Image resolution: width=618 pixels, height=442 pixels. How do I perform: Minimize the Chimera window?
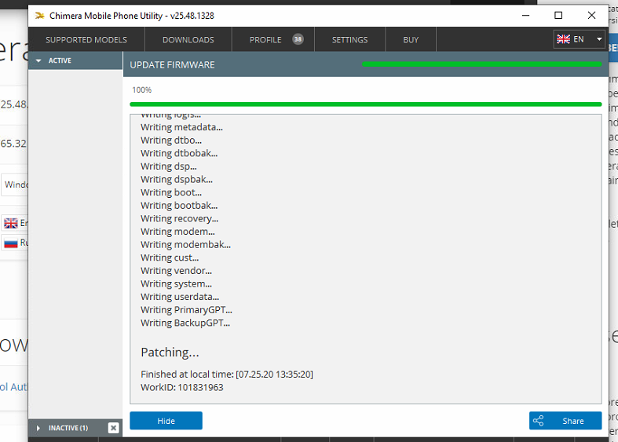tap(526, 16)
